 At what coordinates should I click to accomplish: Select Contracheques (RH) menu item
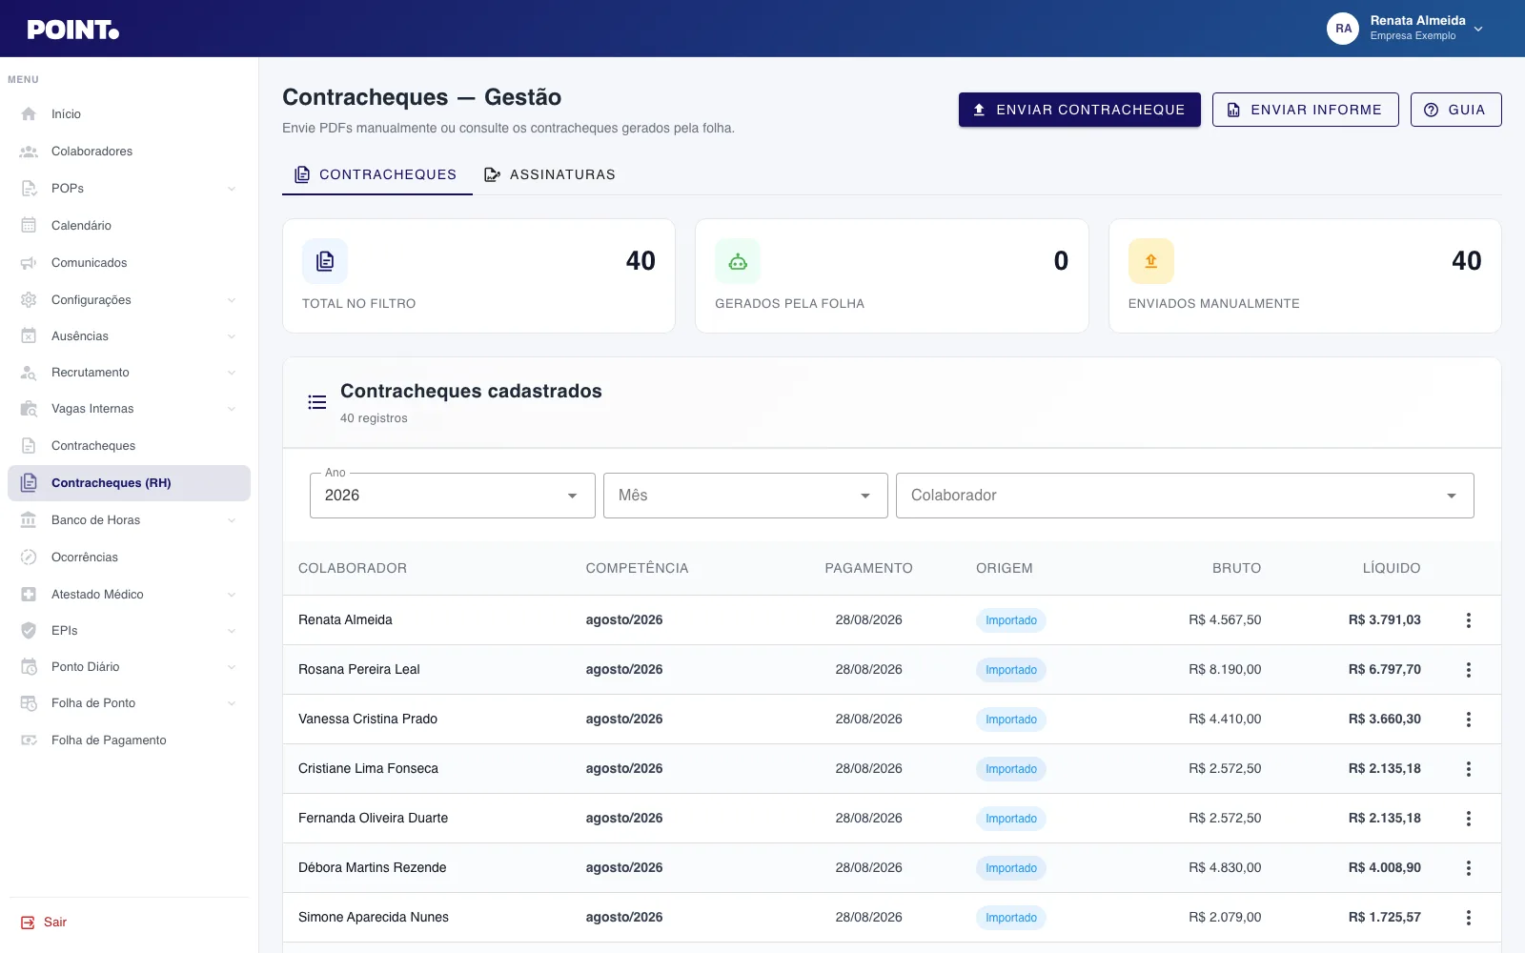pyautogui.click(x=129, y=483)
